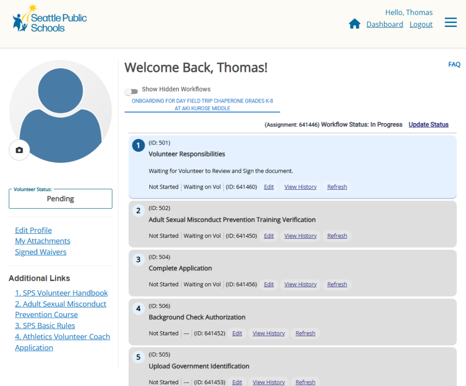Open the hamburger navigation menu
Screen dimensions: 466x386
(451, 22)
